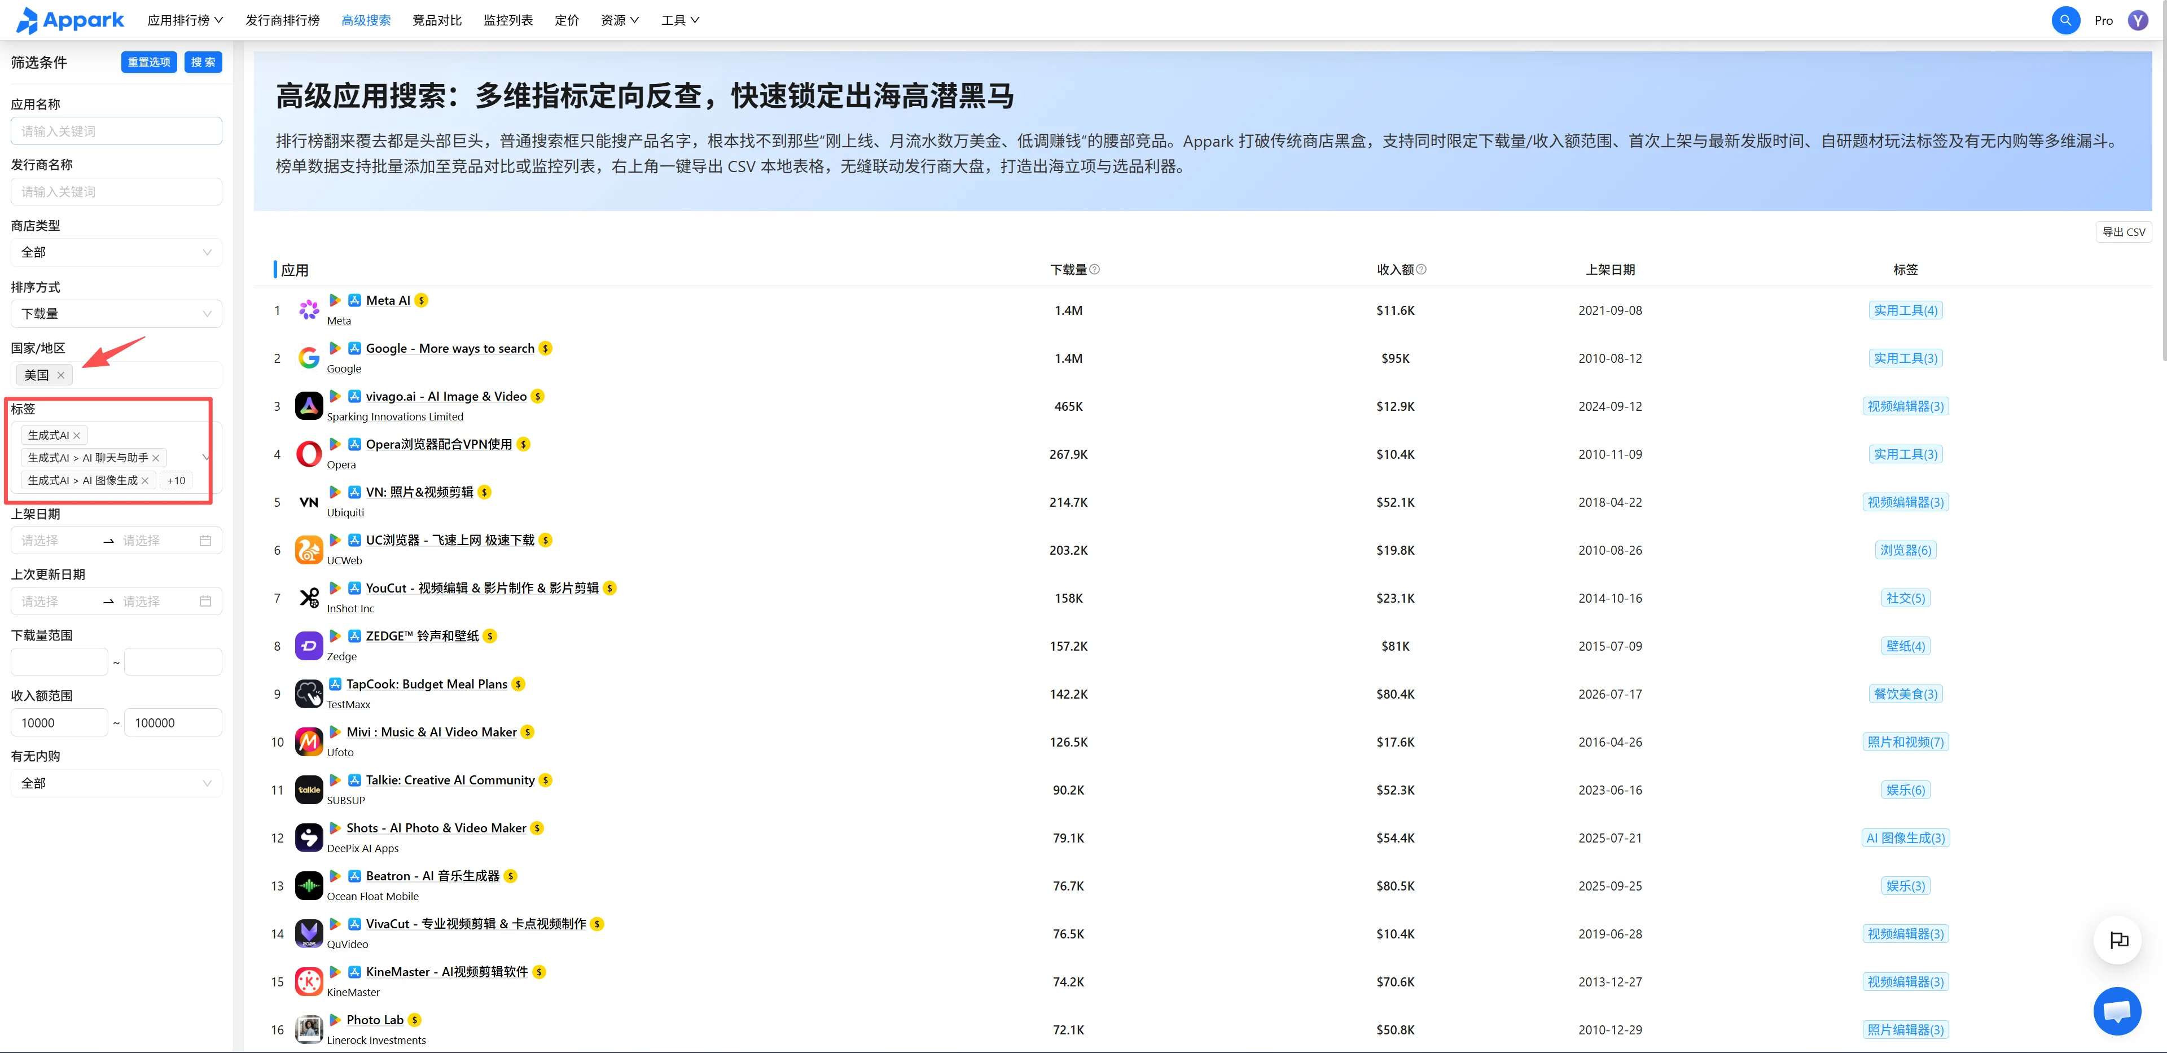Click the 搜 索 button
This screenshot has height=1053, width=2167.
click(x=203, y=62)
